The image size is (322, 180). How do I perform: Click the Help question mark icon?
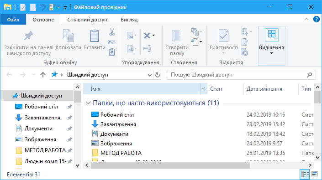316,20
